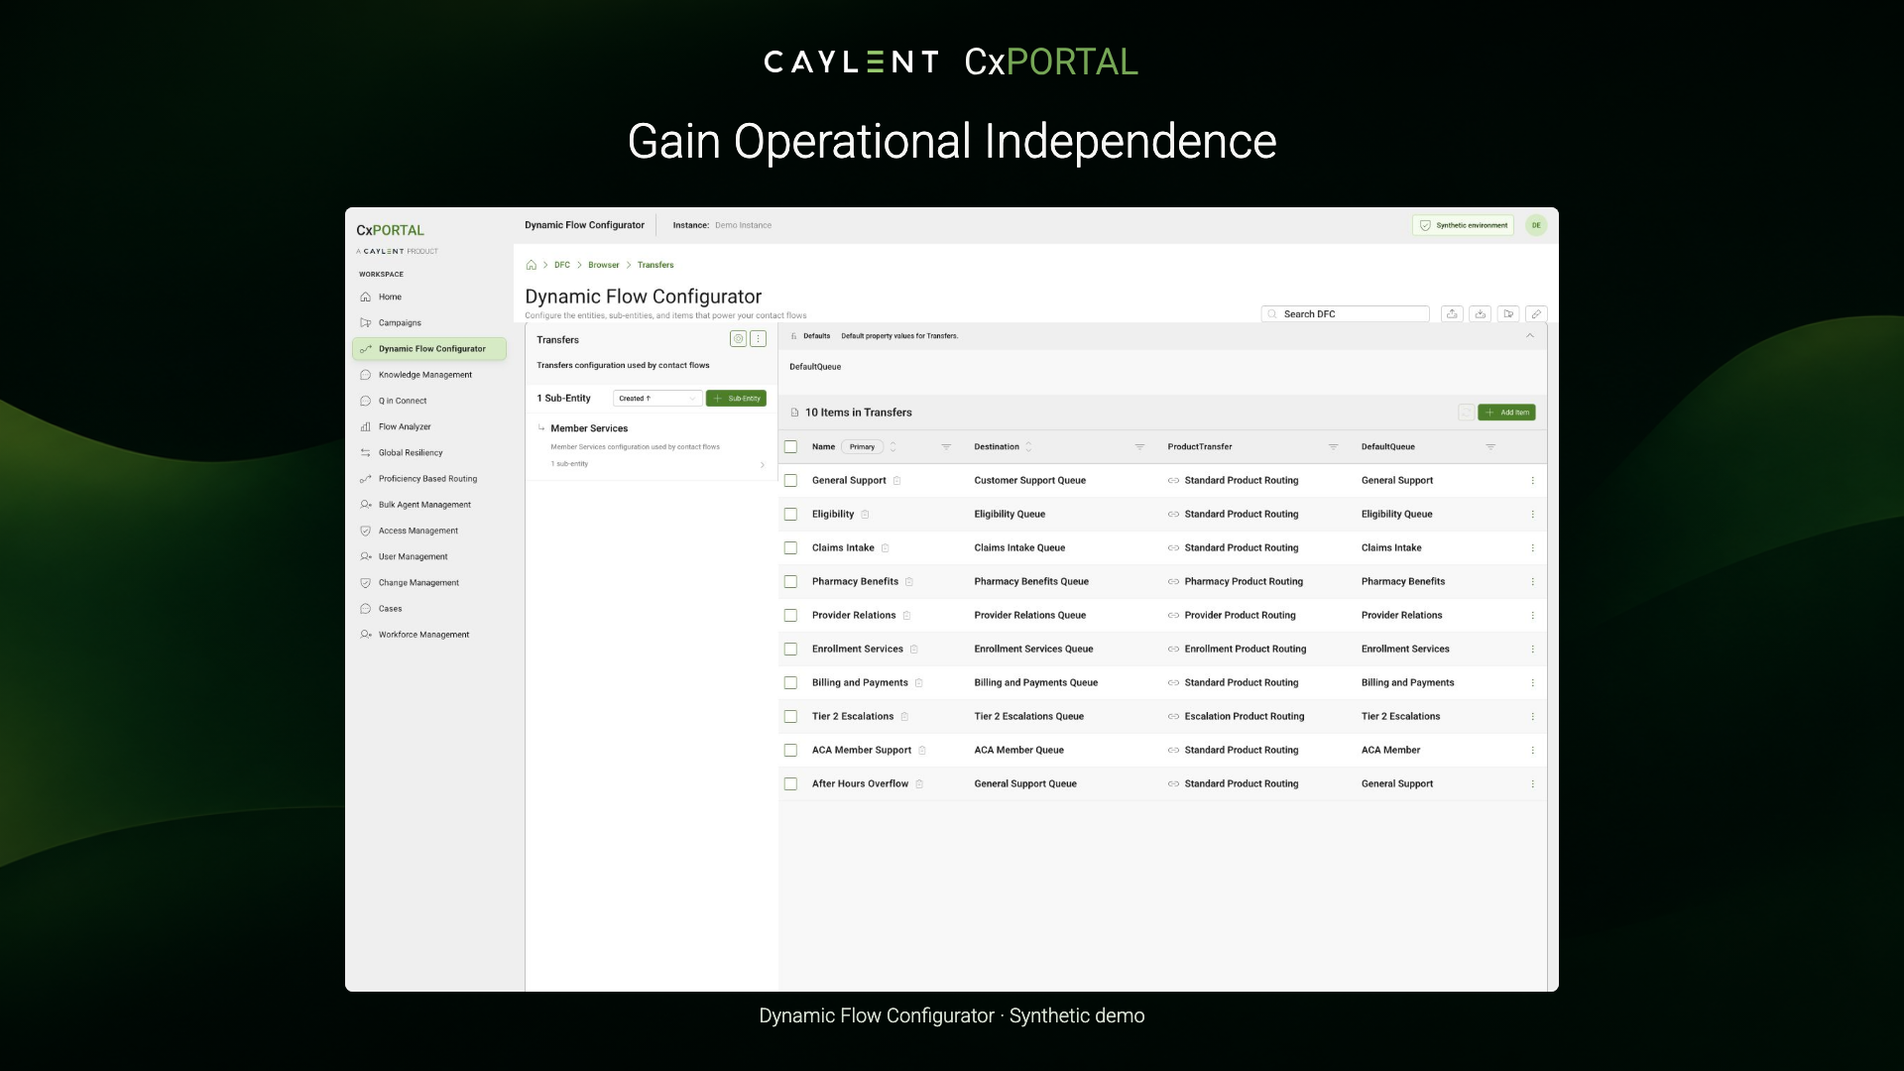Click the download/import icon beside Search DFC

click(x=1481, y=313)
